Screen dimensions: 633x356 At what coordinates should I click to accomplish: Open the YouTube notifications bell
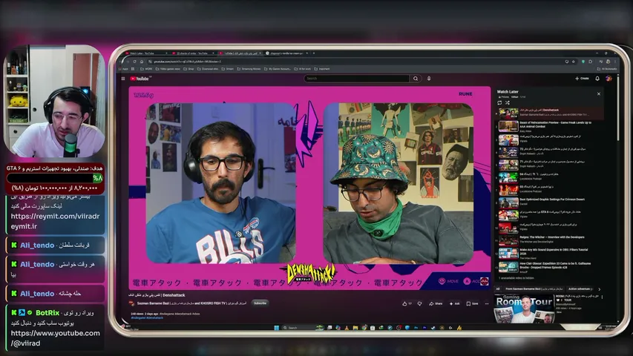597,79
